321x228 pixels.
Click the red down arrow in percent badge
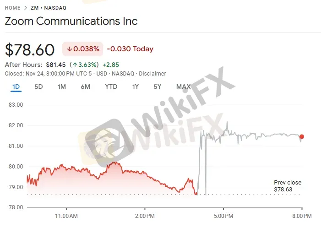[70, 49]
